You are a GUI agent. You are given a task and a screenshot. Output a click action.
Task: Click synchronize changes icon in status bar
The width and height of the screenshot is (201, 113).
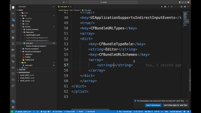tap(34, 112)
